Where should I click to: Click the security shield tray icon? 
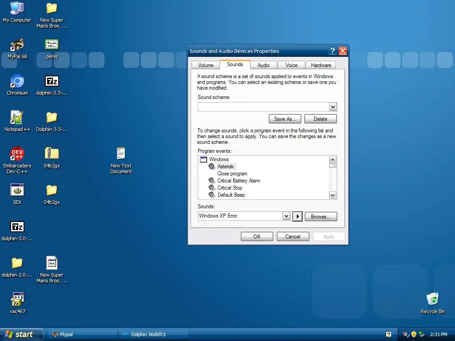click(414, 334)
